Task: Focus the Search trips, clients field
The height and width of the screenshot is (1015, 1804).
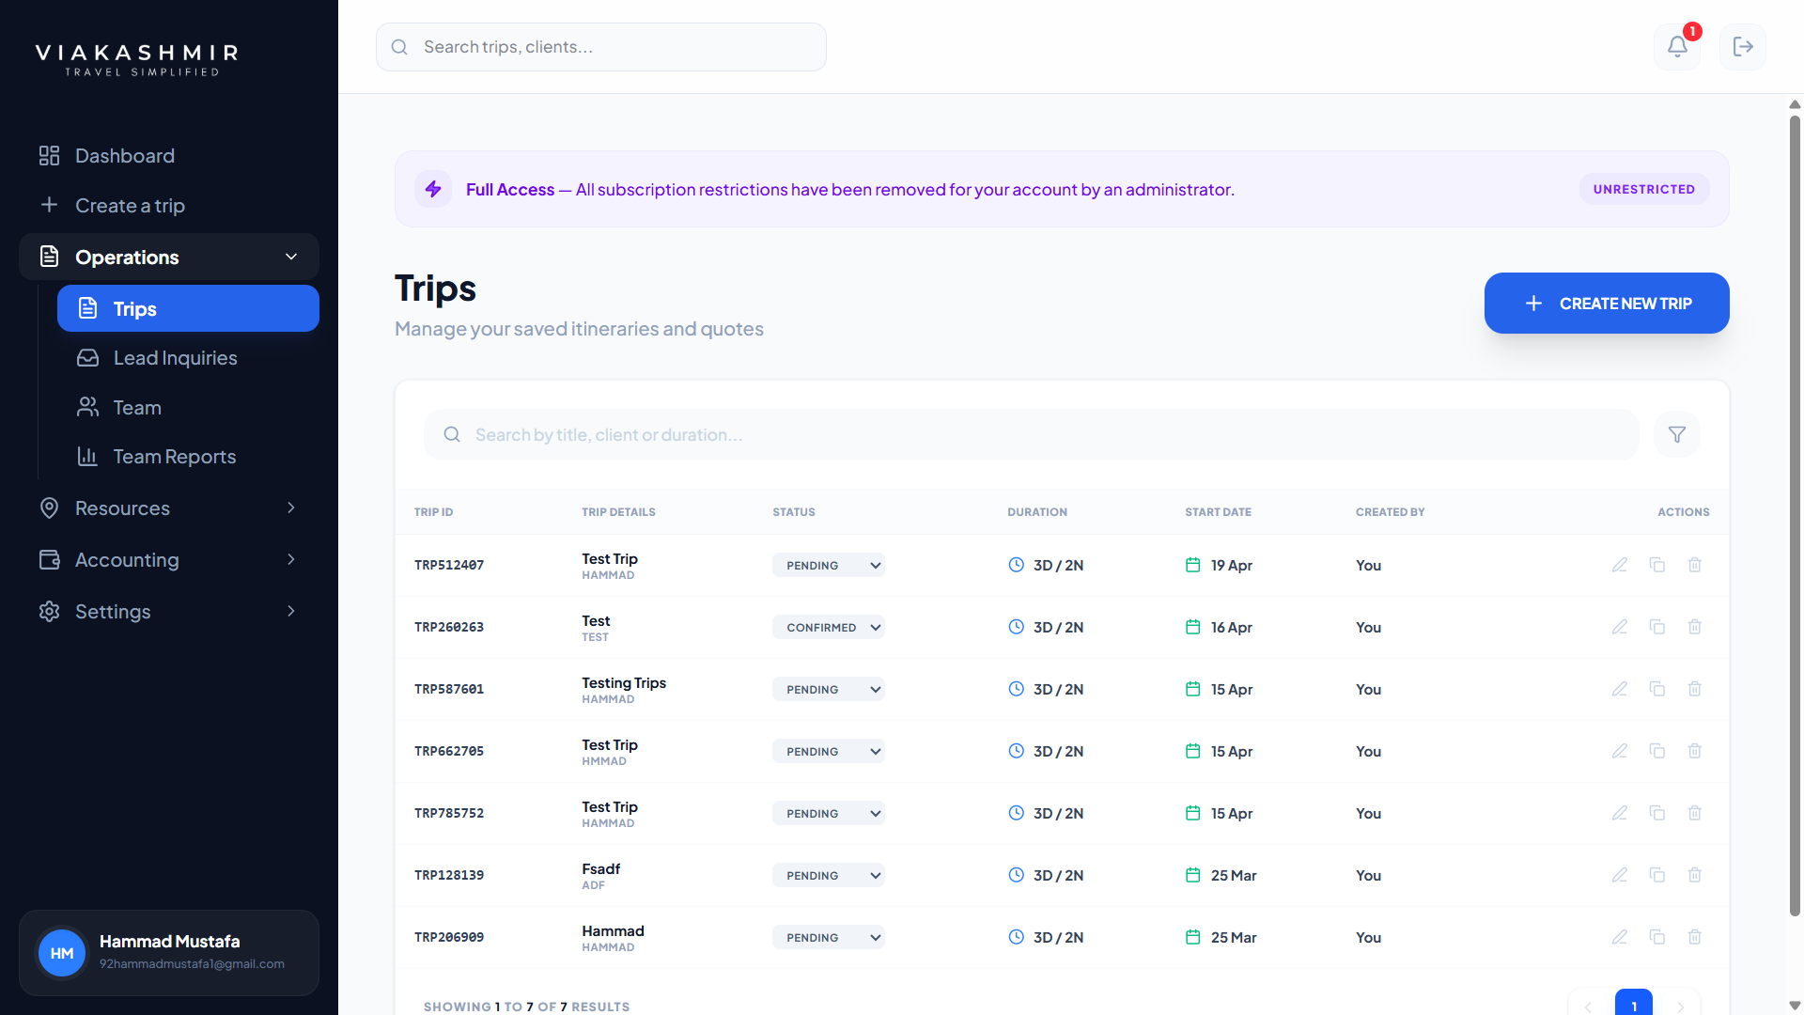Action: pyautogui.click(x=601, y=47)
